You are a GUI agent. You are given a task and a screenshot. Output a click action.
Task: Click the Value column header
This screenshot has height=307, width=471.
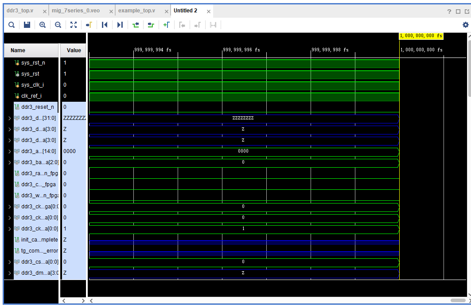pos(73,50)
